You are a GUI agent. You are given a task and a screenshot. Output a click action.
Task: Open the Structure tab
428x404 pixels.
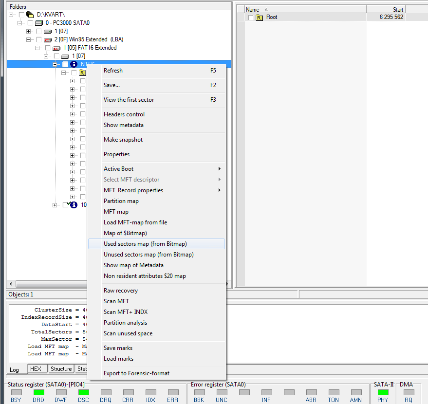(x=61, y=369)
